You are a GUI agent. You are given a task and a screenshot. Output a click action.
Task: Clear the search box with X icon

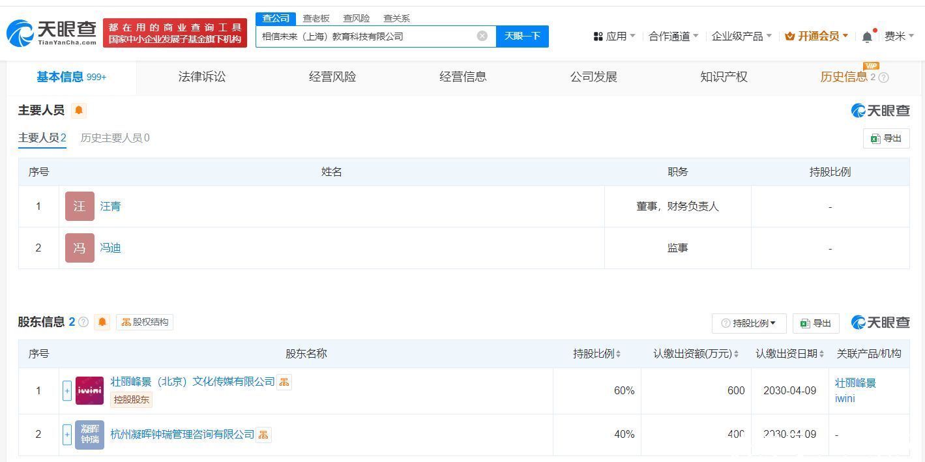click(x=482, y=36)
